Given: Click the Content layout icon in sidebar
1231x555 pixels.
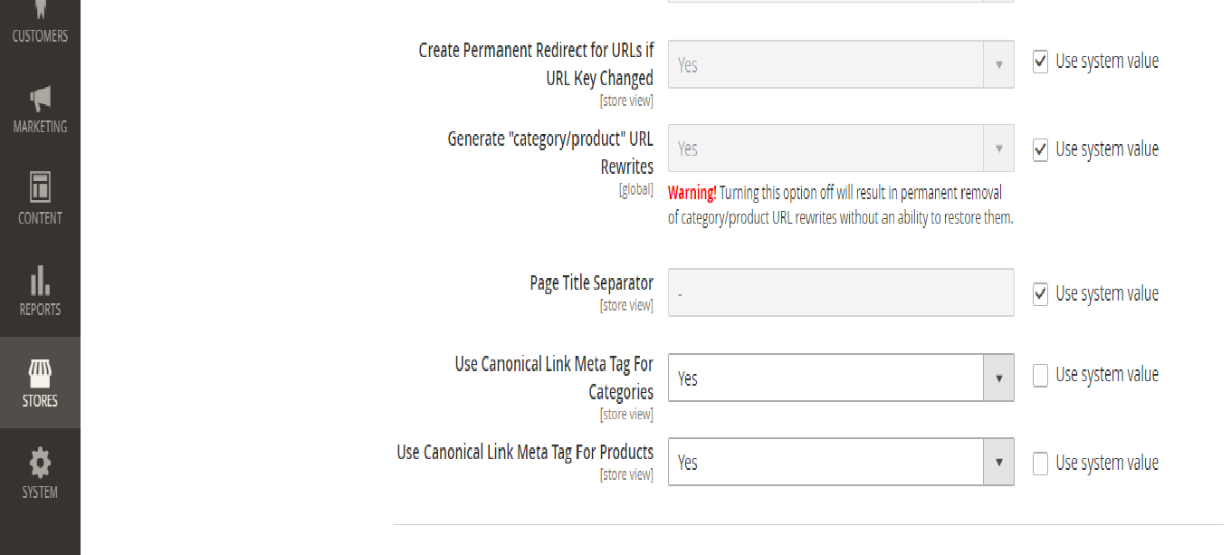Looking at the screenshot, I should click(40, 187).
